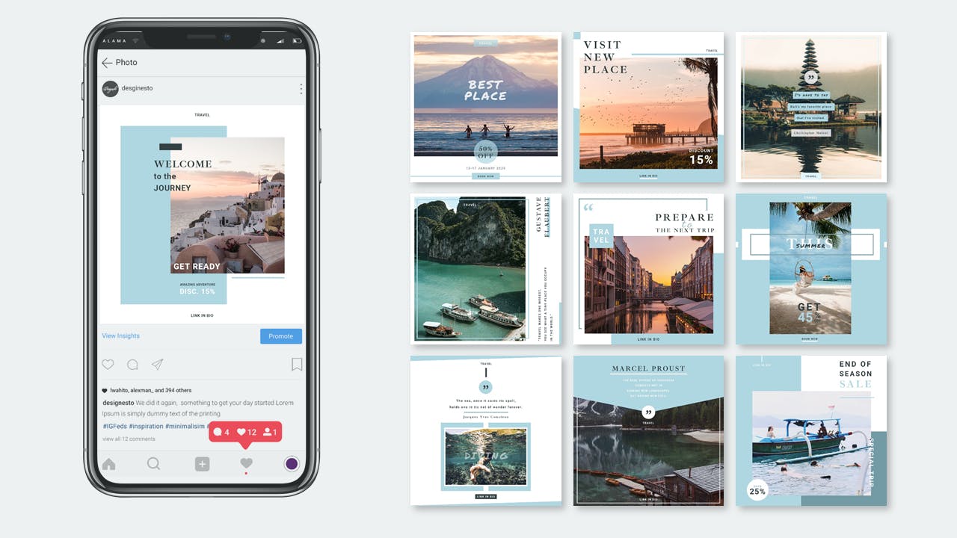Like the post by tapping the heart
This screenshot has height=538, width=957.
(108, 364)
